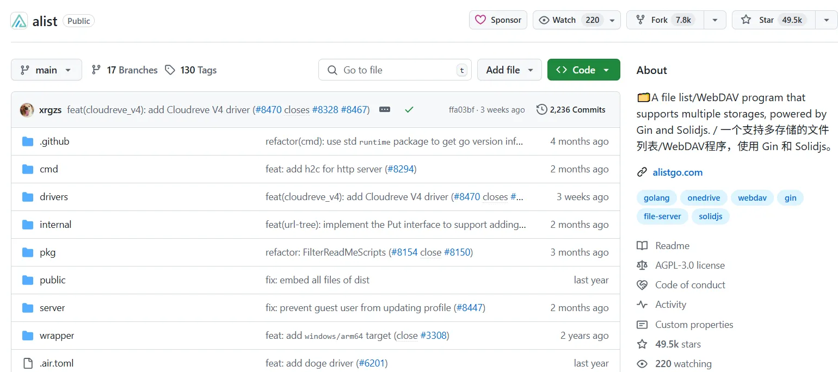Click the alist repository logo icon
This screenshot has width=838, height=372.
pos(19,21)
